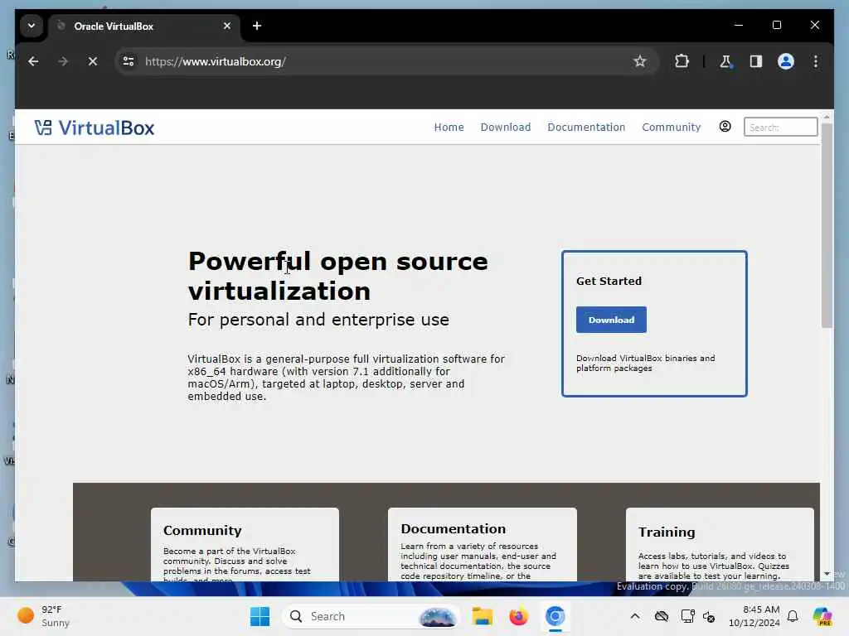Click the address bar URL

[216, 61]
